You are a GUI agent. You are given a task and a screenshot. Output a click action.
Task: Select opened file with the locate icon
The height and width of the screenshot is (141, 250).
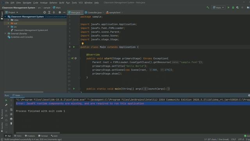click(x=45, y=12)
